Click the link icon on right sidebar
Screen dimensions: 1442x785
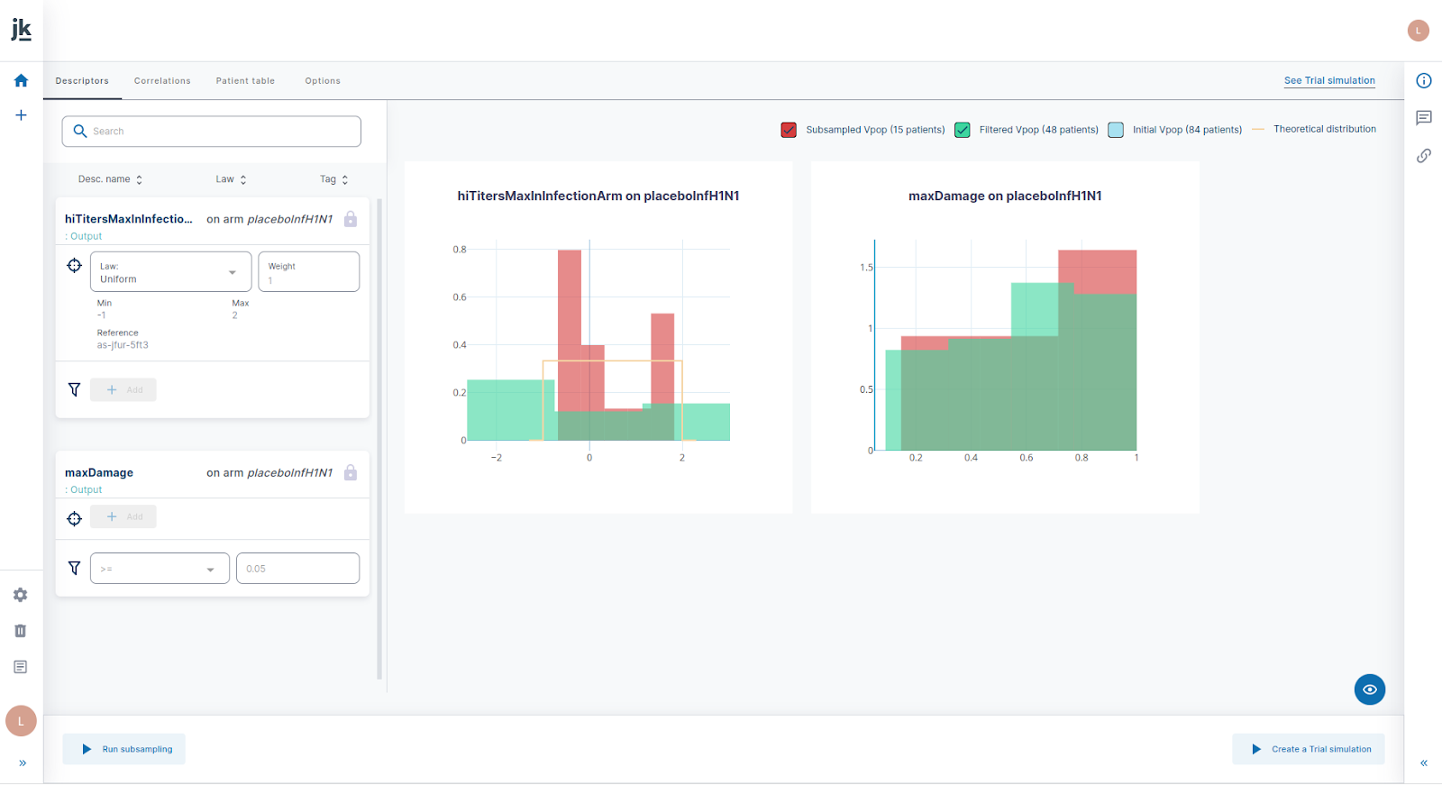click(x=1424, y=156)
